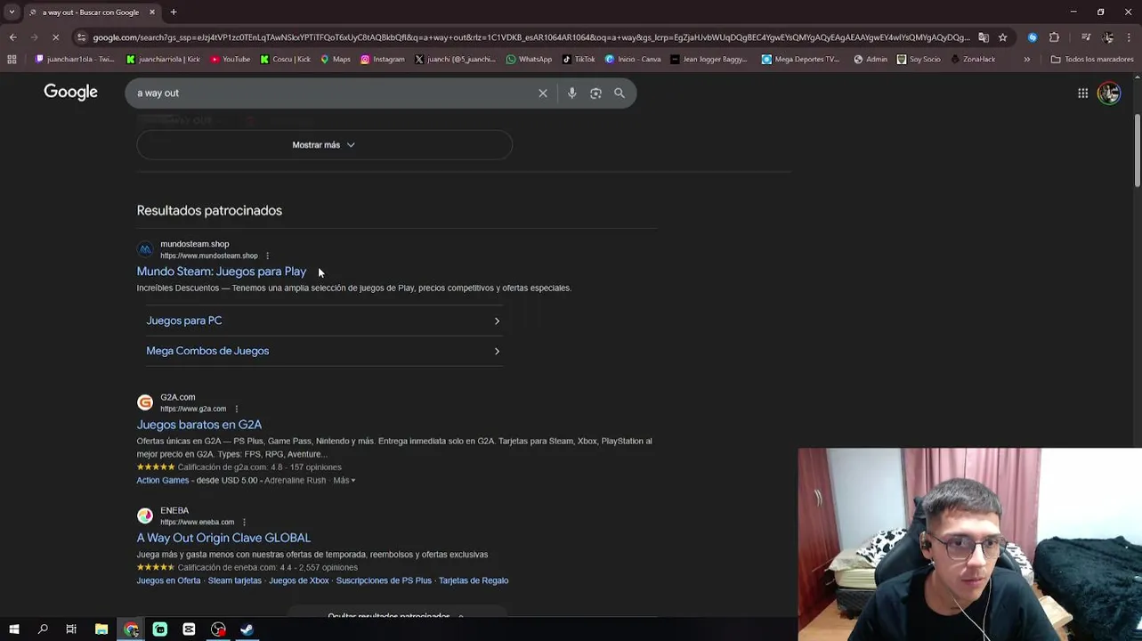
Task: Open the translate page icon in address bar
Action: point(984,37)
